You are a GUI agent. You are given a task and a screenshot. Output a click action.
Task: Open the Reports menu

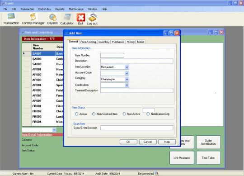pos(60,9)
